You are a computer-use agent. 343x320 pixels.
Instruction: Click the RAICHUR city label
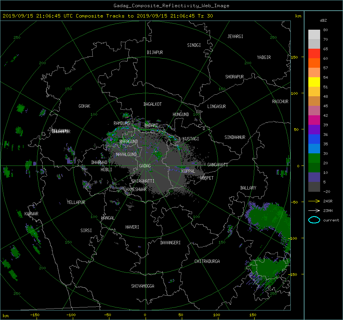click(x=280, y=102)
